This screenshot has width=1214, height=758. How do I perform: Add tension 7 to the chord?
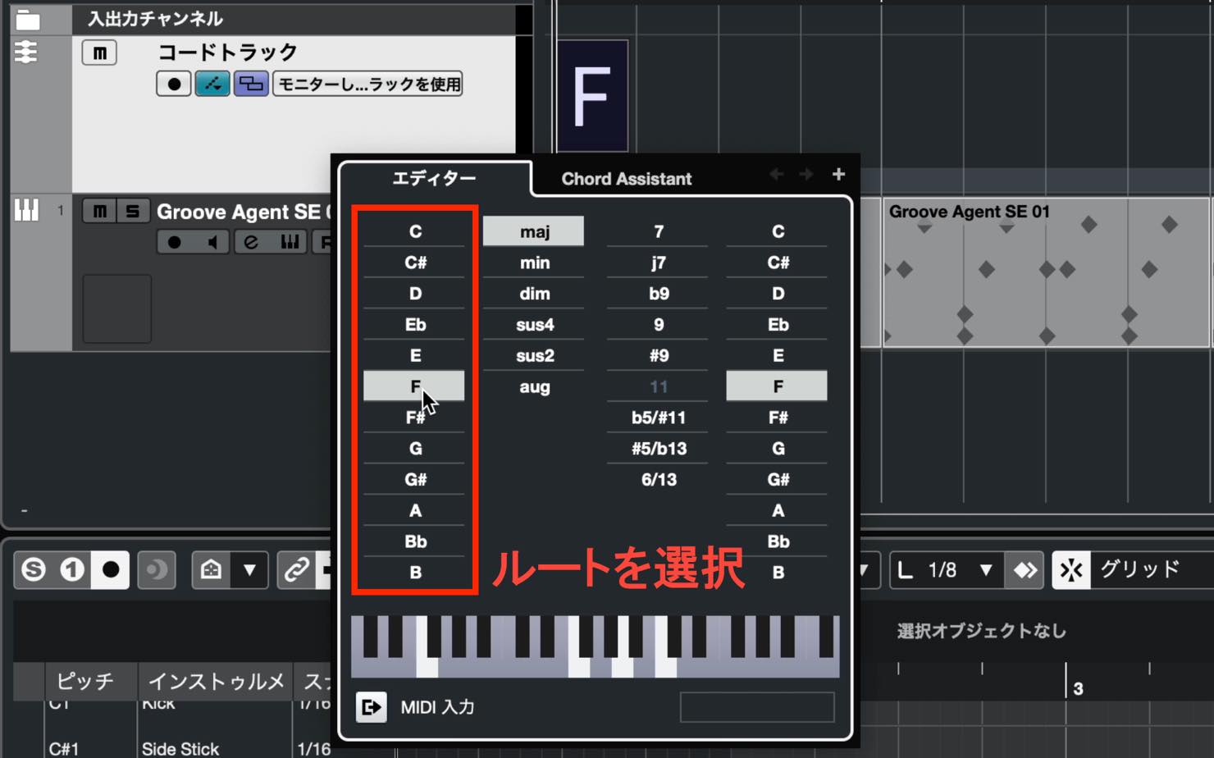tap(658, 231)
